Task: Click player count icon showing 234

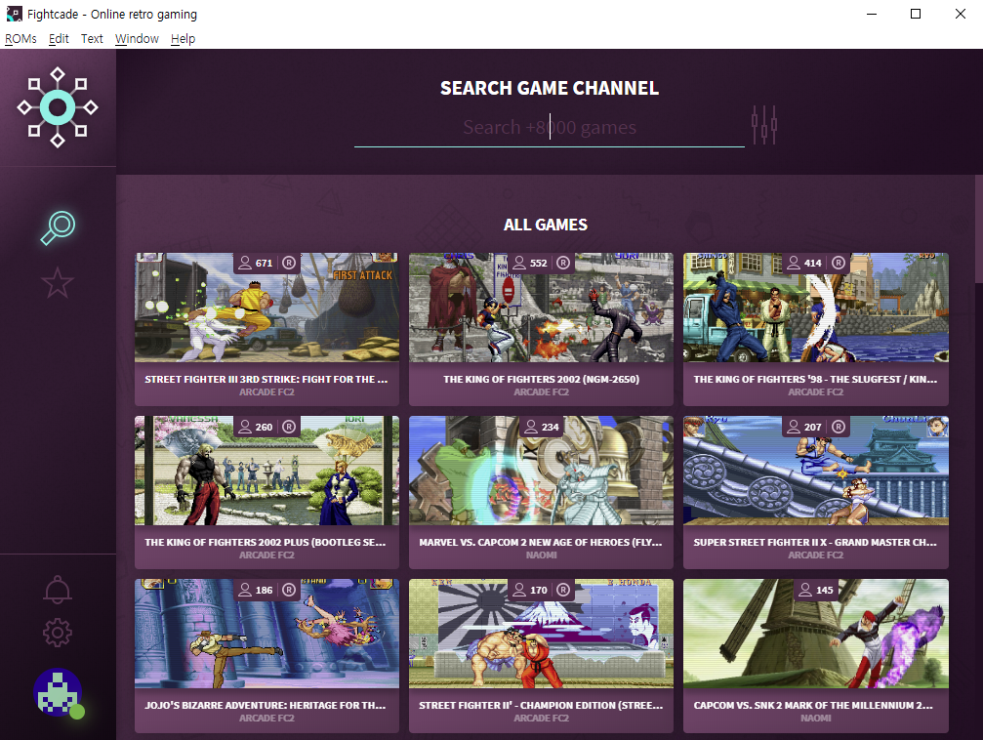Action: 531,427
